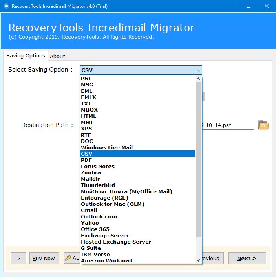Click the highlighted CSV list entry
Screen dimensions: 276x277
click(137, 154)
